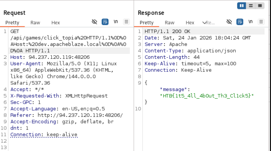Toggle word wrap icon in Request panel
This screenshot has height=151, width=271.
click(105, 22)
